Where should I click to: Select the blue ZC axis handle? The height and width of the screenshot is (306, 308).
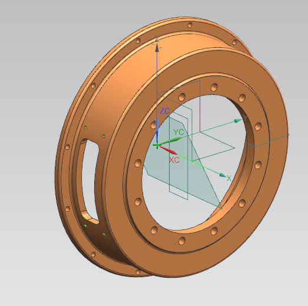tap(157, 128)
